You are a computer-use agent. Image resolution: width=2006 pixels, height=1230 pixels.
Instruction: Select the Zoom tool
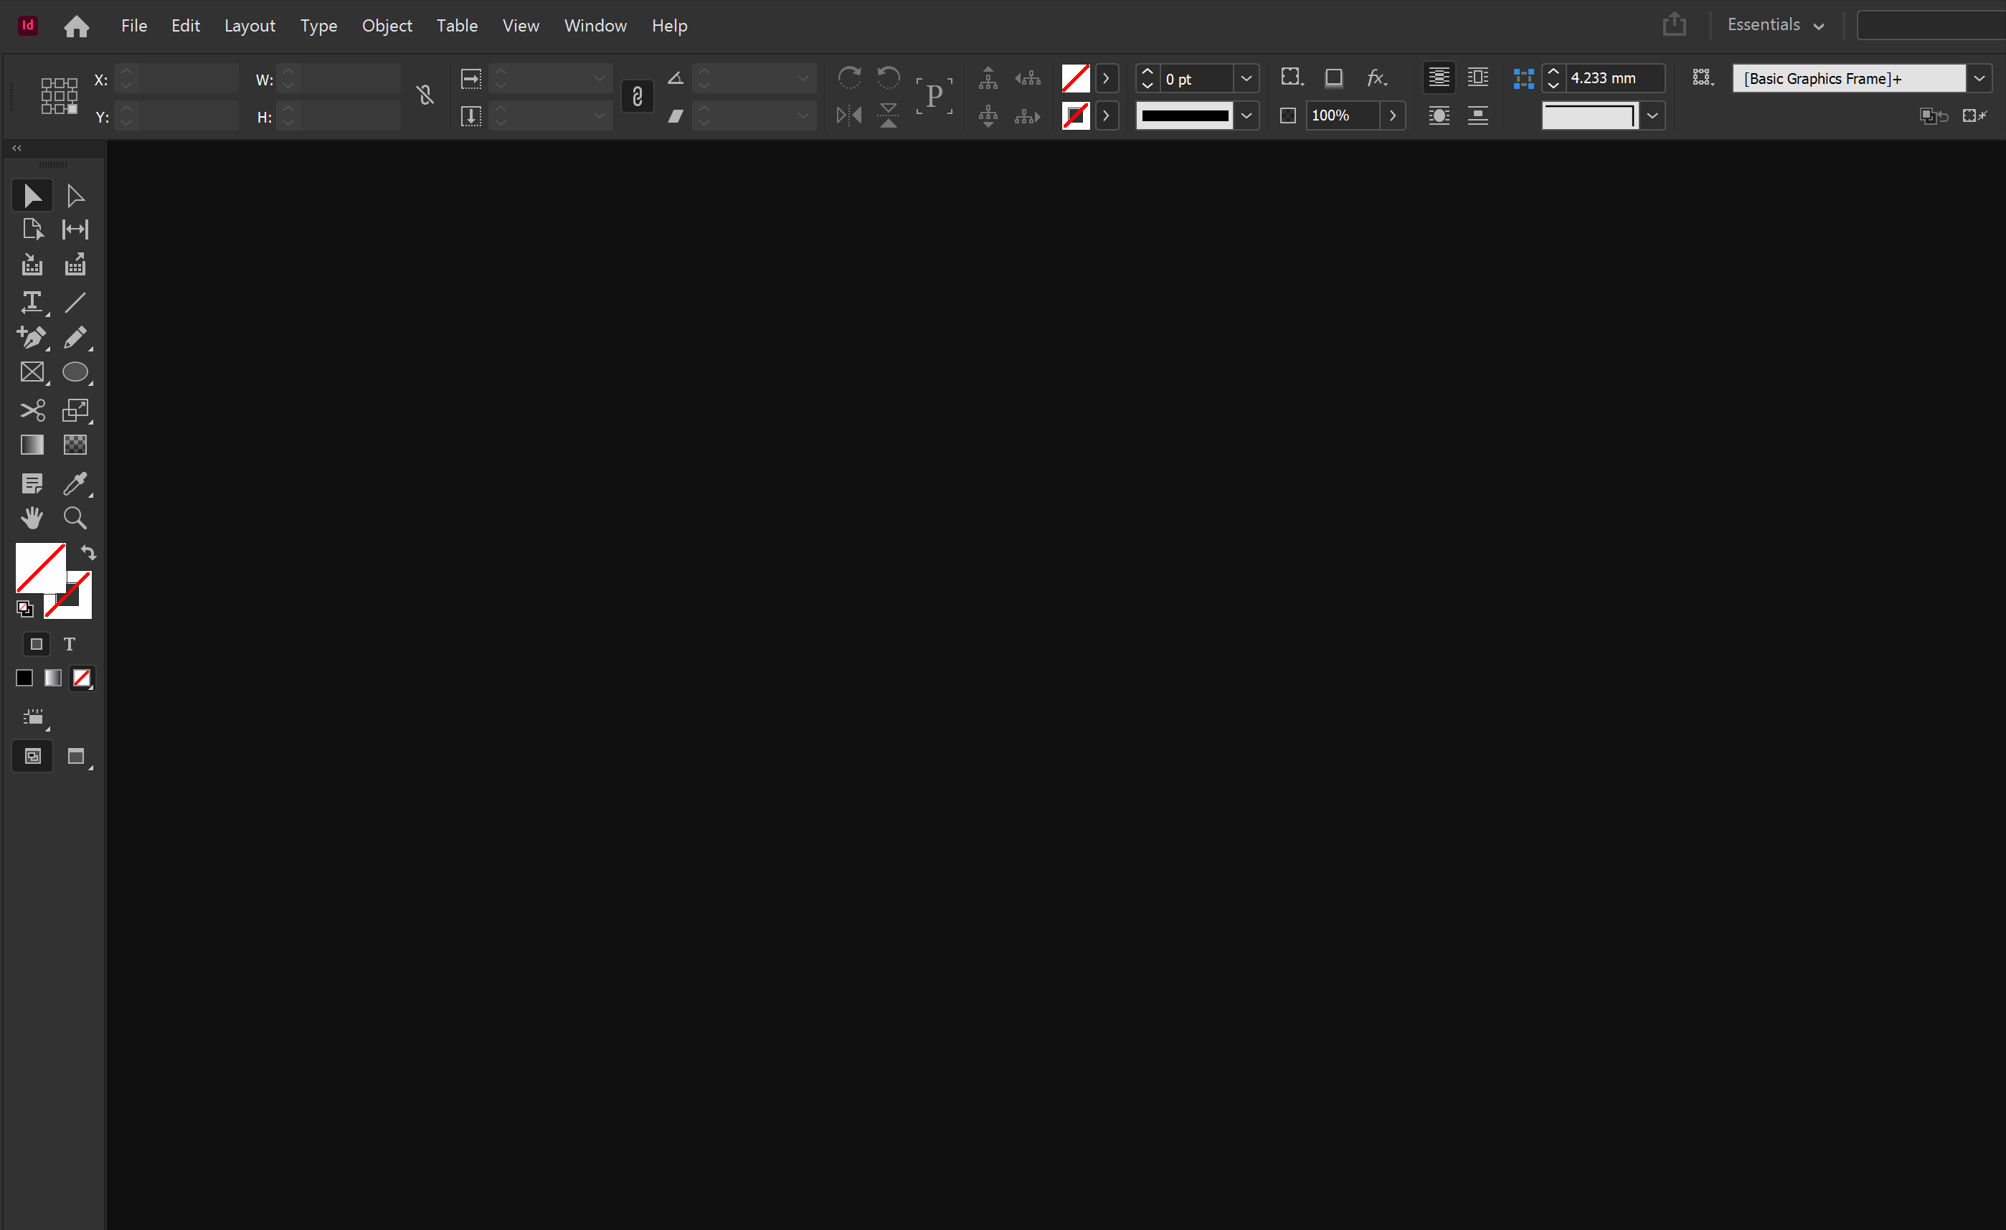click(75, 518)
